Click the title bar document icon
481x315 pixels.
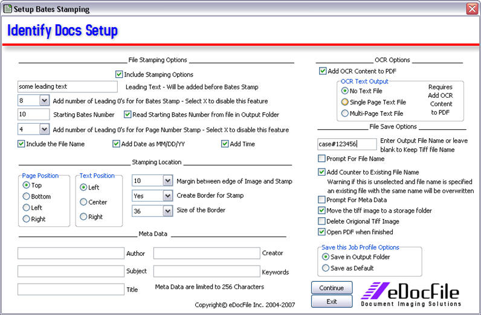7,9
